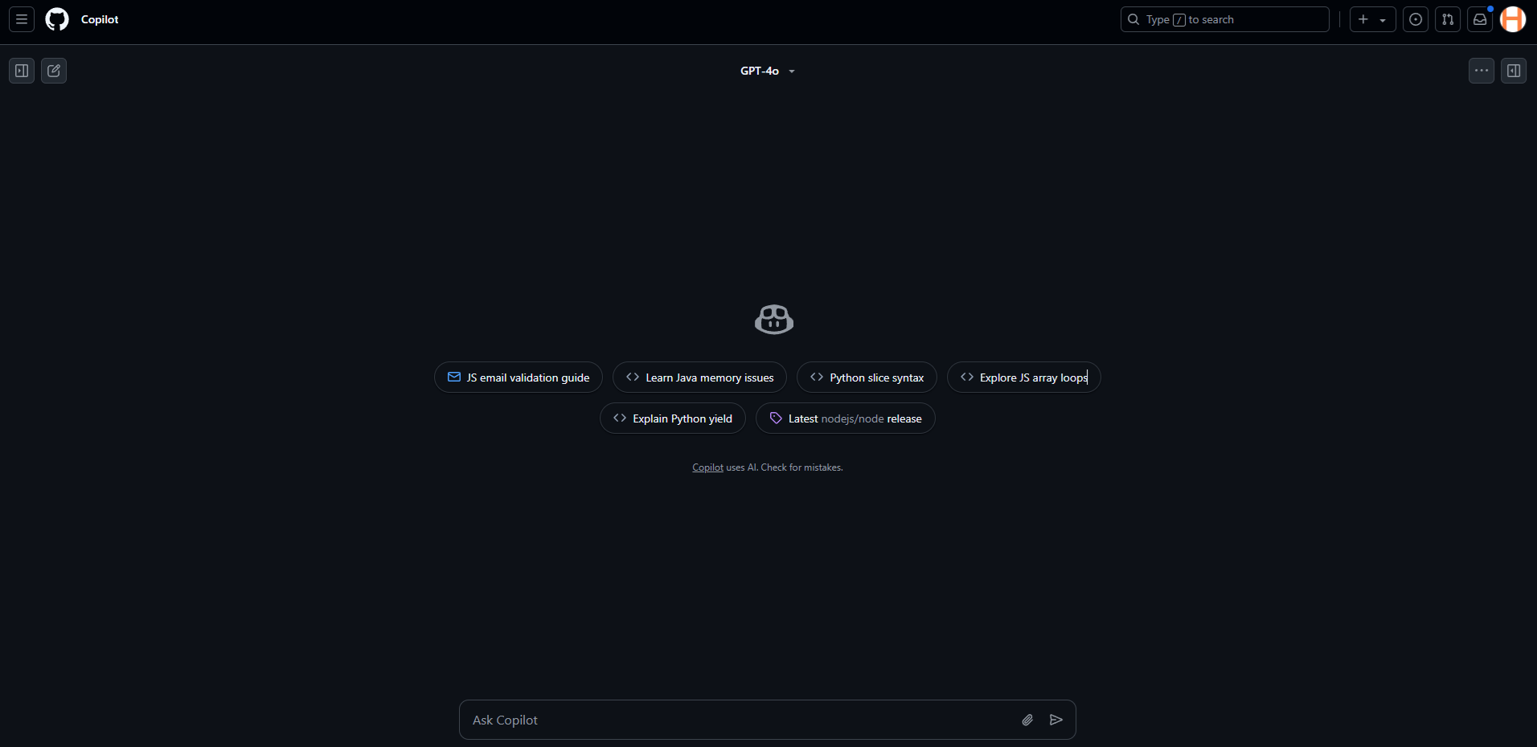1537x747 pixels.
Task: Click the plus create-new button
Action: tap(1363, 19)
